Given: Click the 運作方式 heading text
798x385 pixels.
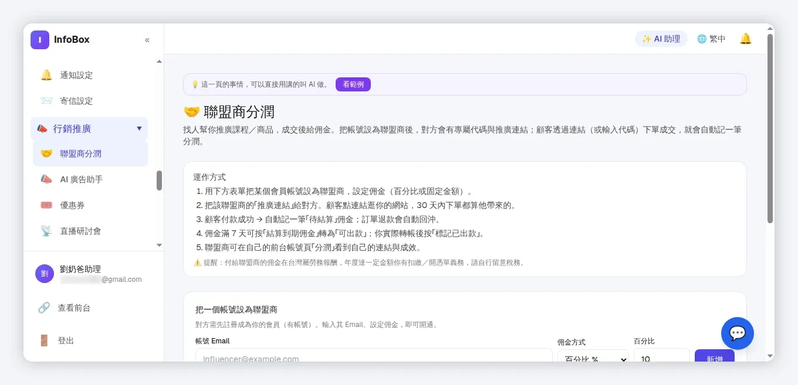Looking at the screenshot, I should pyautogui.click(x=209, y=177).
